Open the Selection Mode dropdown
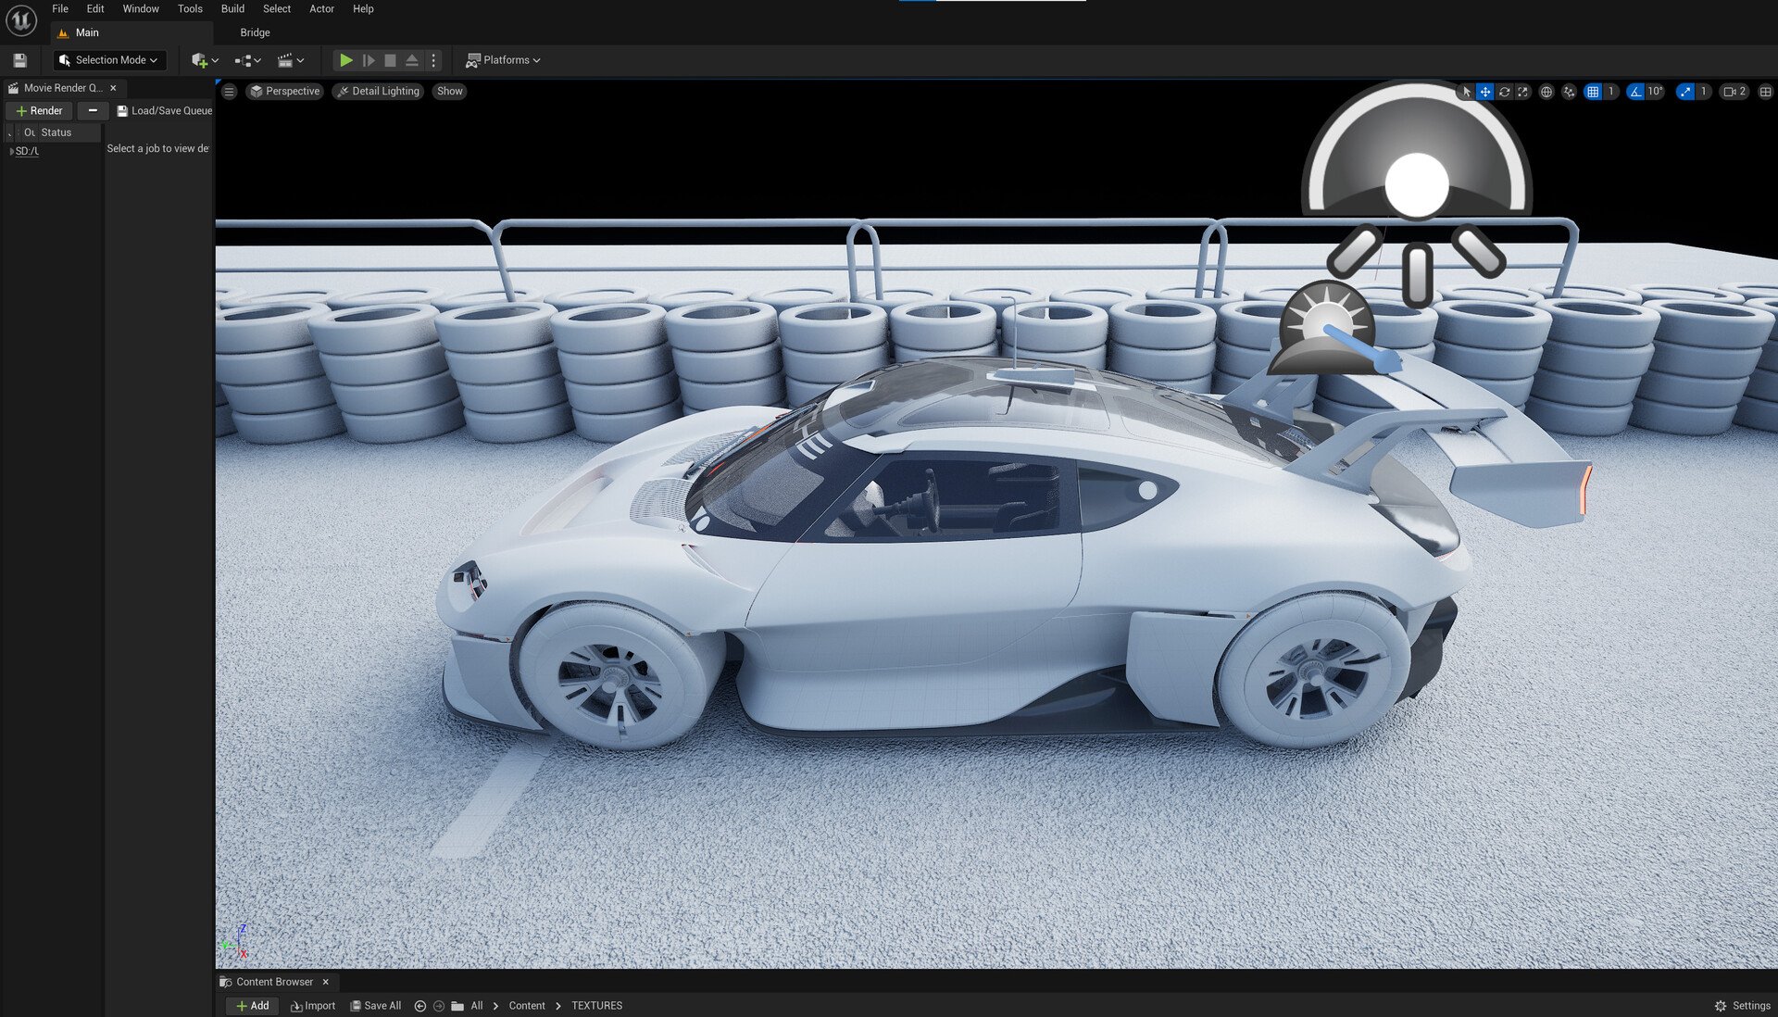 pyautogui.click(x=109, y=60)
